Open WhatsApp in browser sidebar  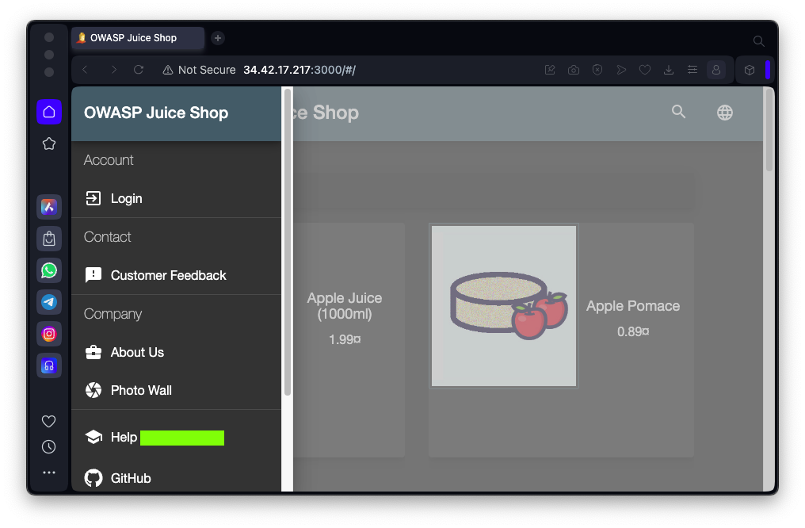(49, 270)
